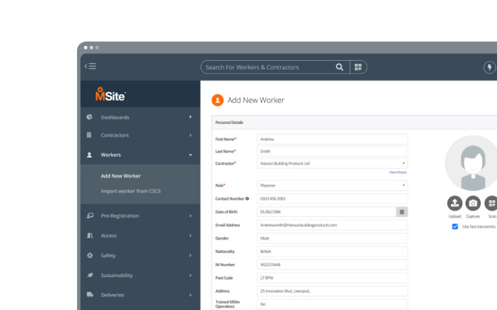The height and width of the screenshot is (310, 497).
Task: Click the Capture camera icon
Action: (473, 203)
